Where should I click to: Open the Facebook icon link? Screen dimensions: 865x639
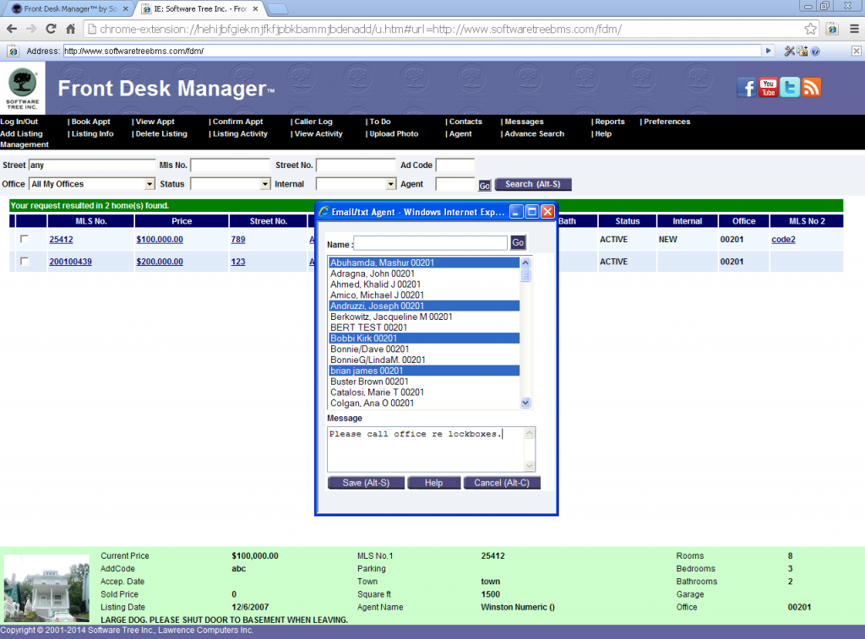(746, 88)
